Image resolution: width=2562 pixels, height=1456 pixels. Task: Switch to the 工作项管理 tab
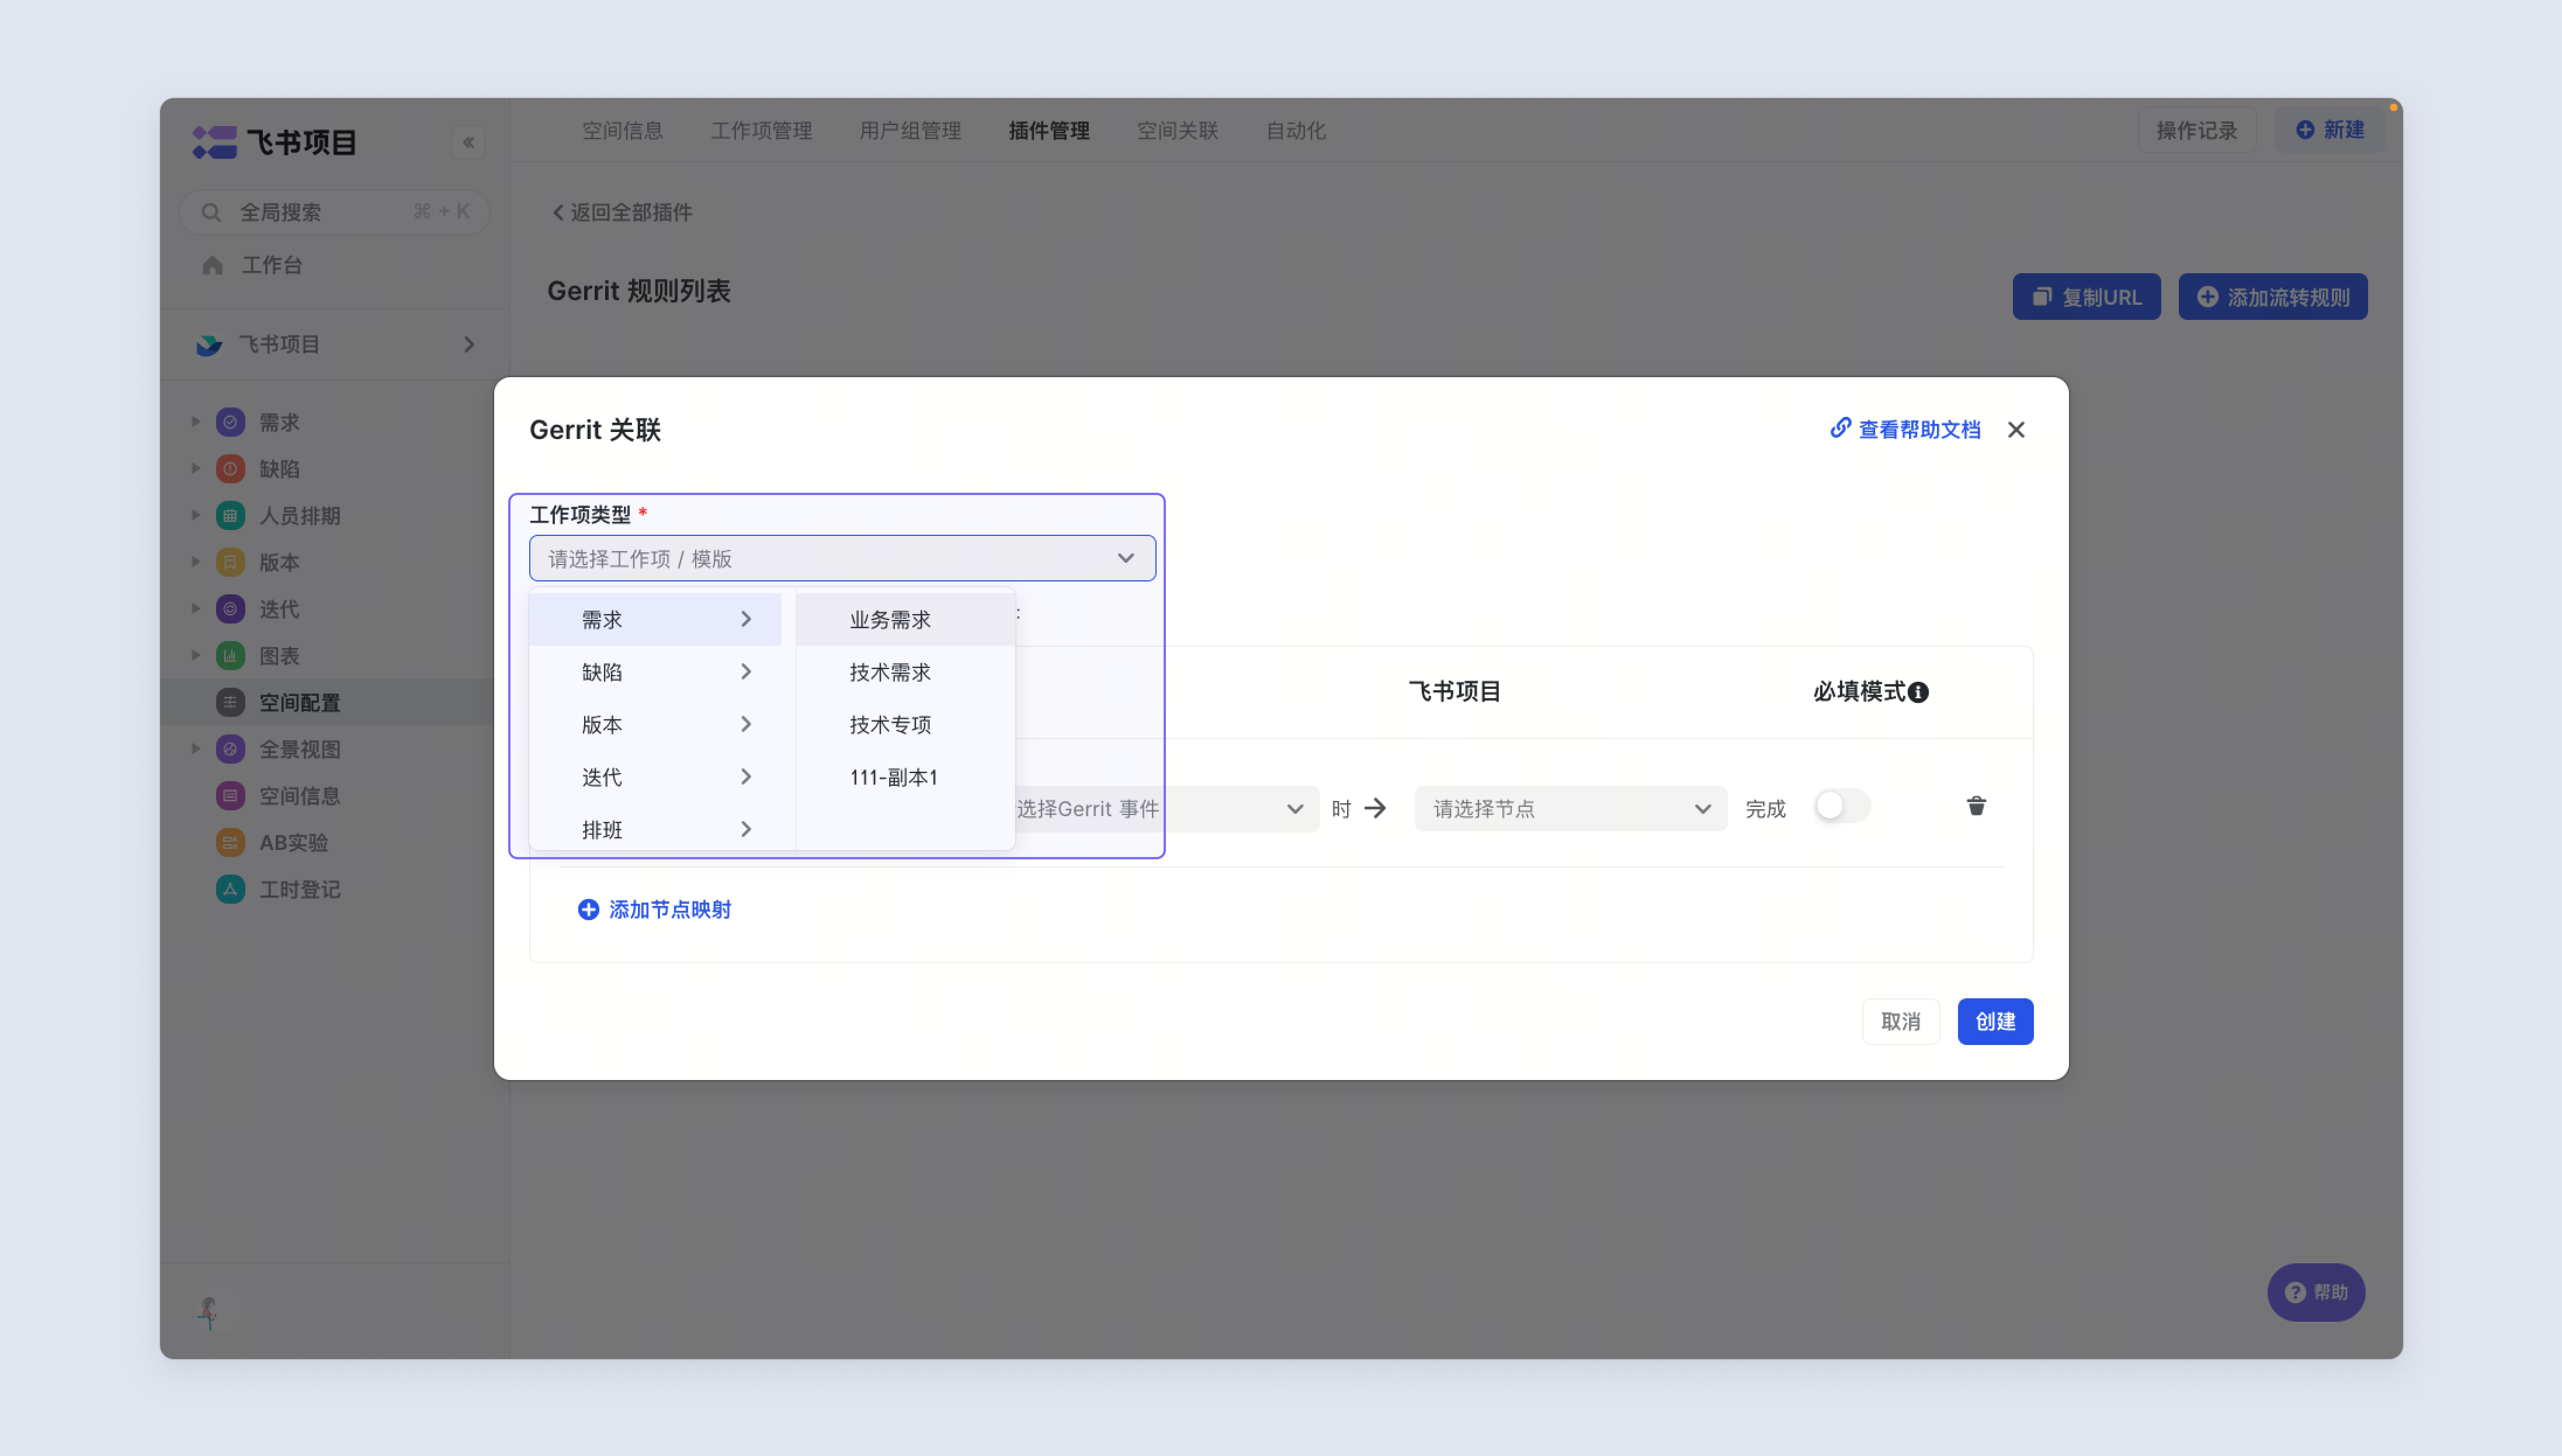[x=761, y=131]
